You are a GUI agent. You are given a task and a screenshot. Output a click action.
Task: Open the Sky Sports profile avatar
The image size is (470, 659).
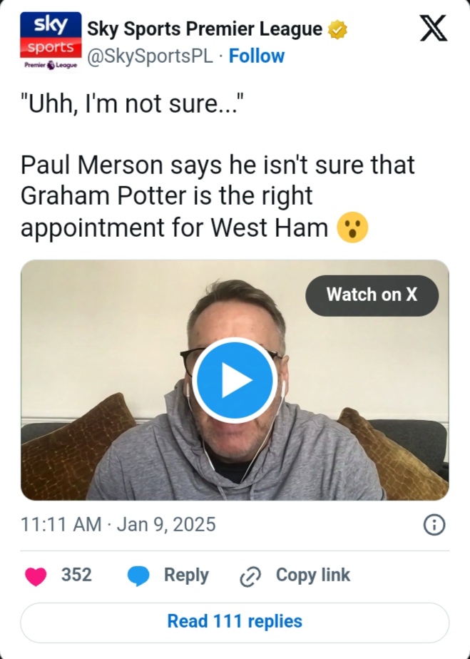[x=50, y=41]
